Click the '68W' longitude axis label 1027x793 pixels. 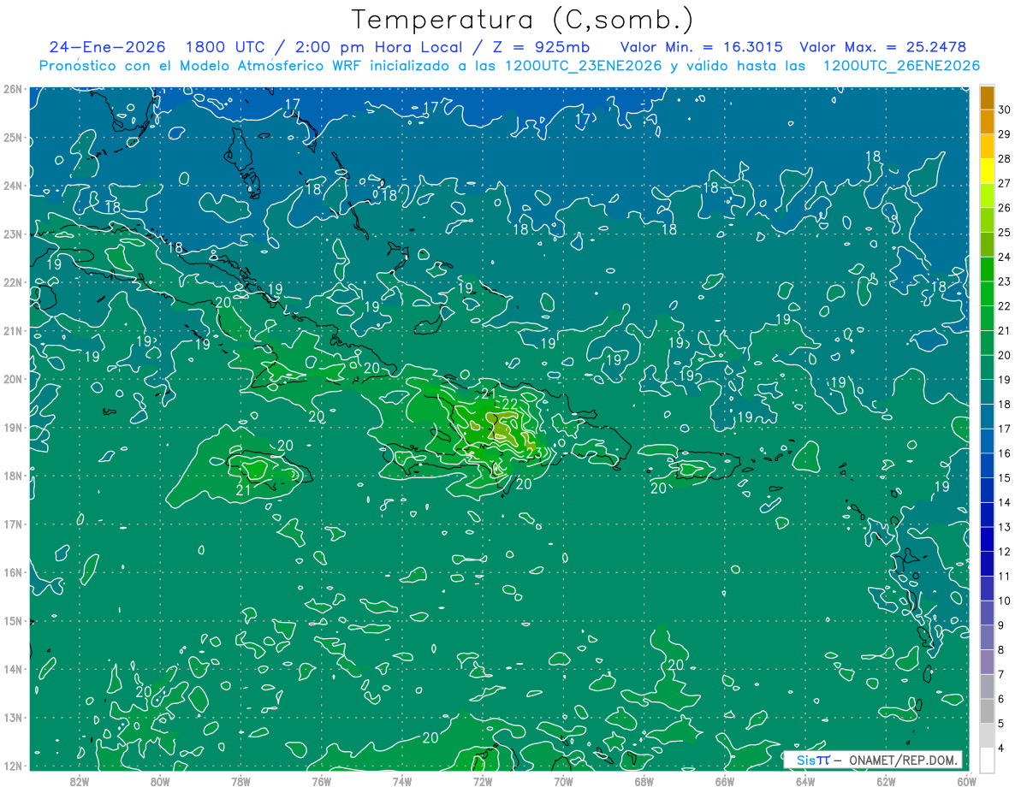(x=644, y=780)
